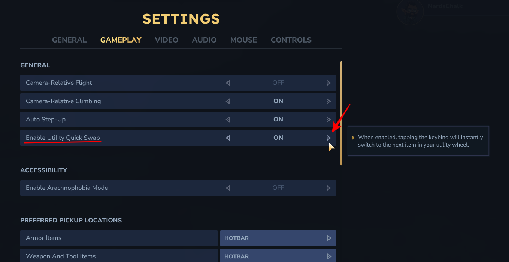This screenshot has width=509, height=262.
Task: Toggle the Camera-Relative Flight OFF value
Action: coord(278,83)
